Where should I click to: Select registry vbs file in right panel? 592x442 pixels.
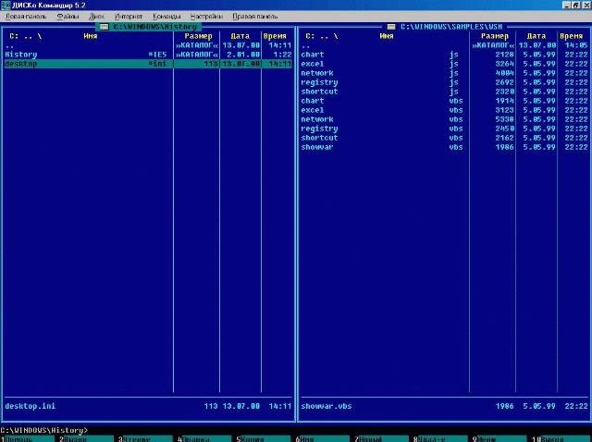coord(445,129)
